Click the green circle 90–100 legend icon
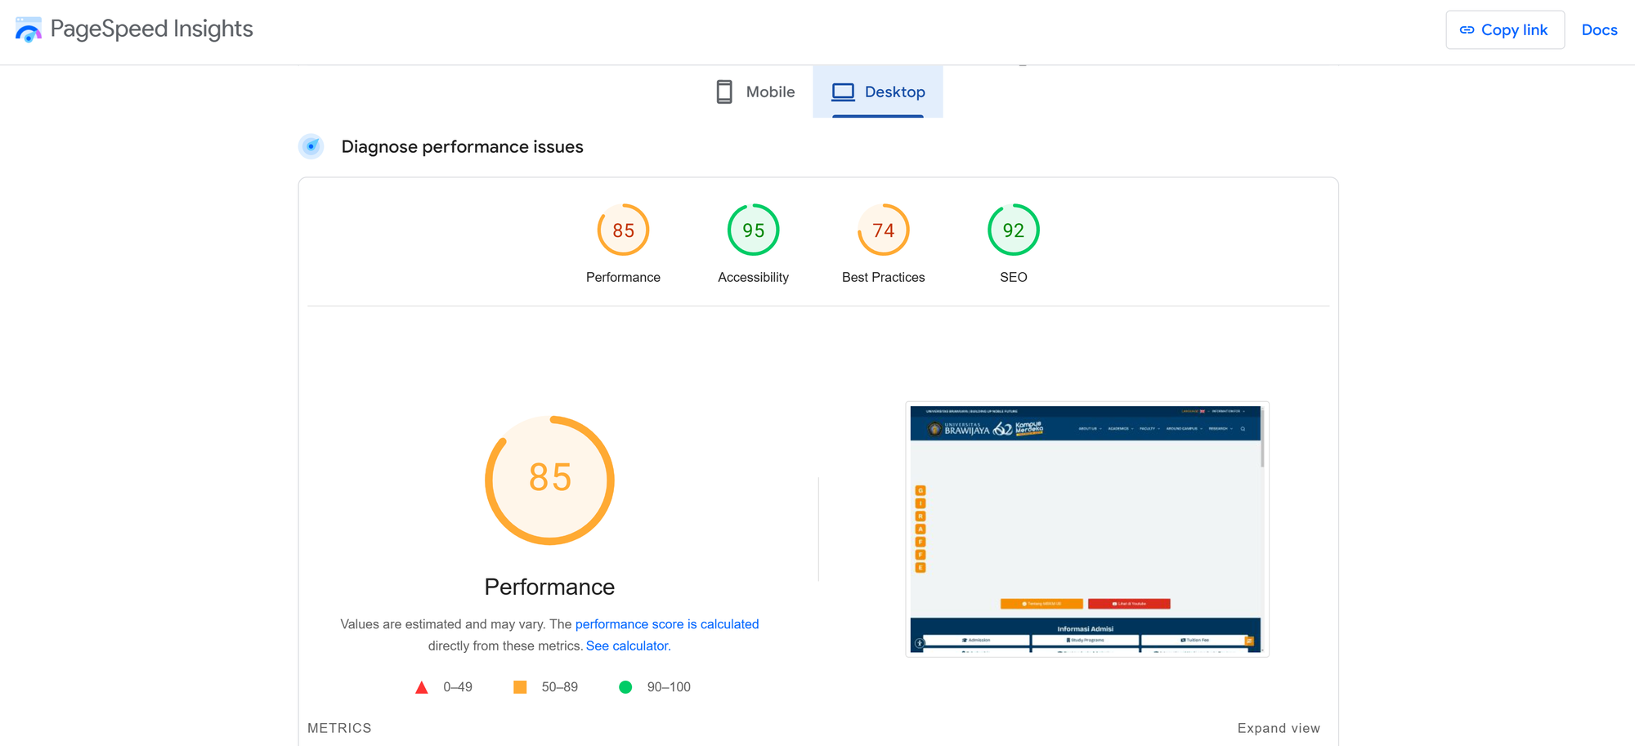 click(625, 687)
